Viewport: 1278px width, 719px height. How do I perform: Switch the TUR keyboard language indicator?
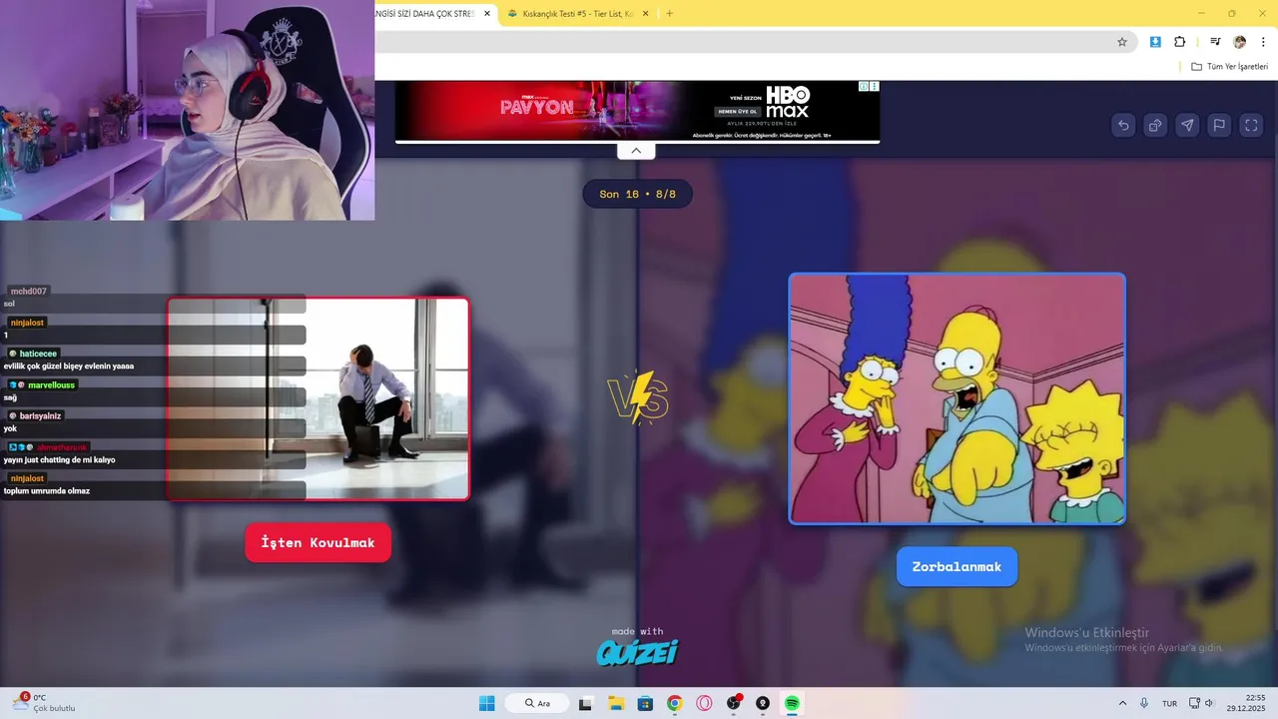point(1169,703)
